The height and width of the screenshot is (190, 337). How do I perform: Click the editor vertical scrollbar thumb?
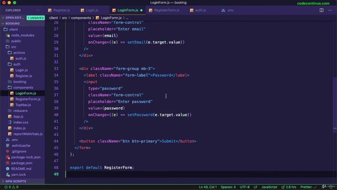point(335,106)
